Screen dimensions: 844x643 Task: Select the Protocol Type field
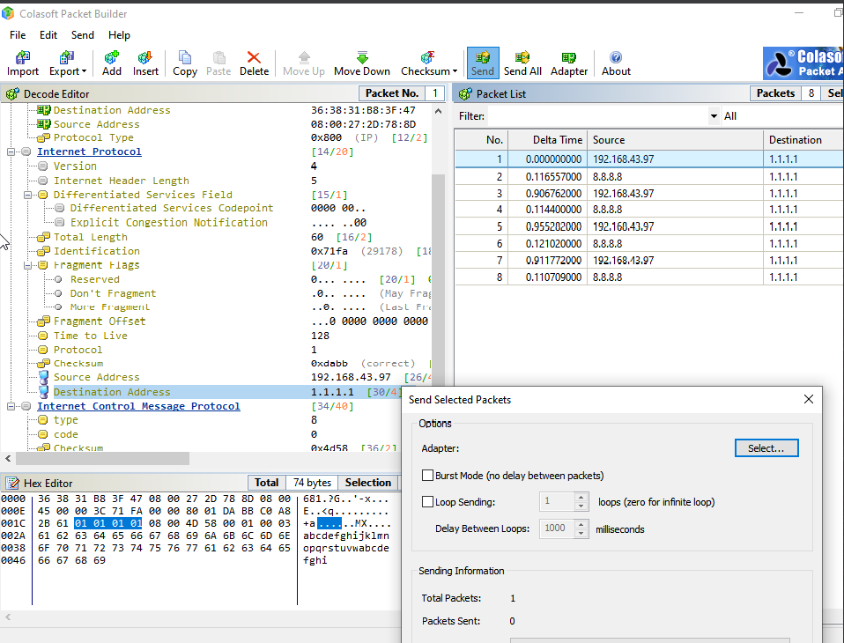(x=93, y=137)
